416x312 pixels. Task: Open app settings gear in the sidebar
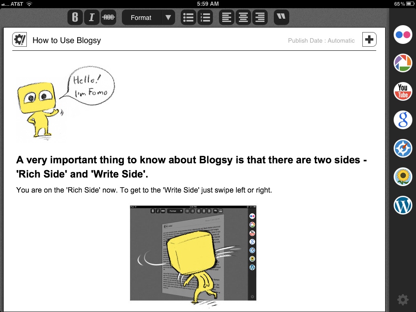[403, 300]
